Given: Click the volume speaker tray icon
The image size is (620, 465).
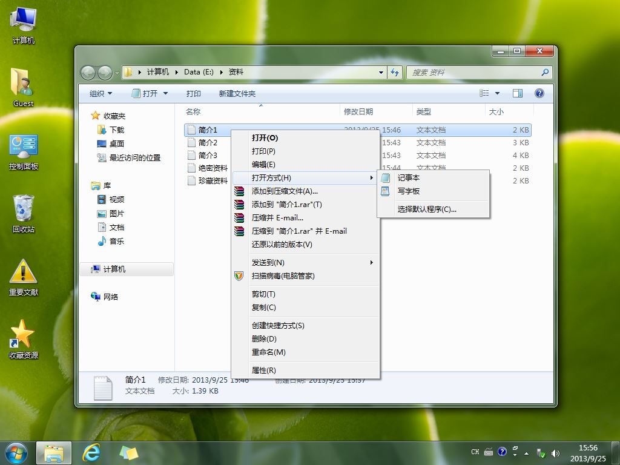Looking at the screenshot, I should click(x=556, y=453).
